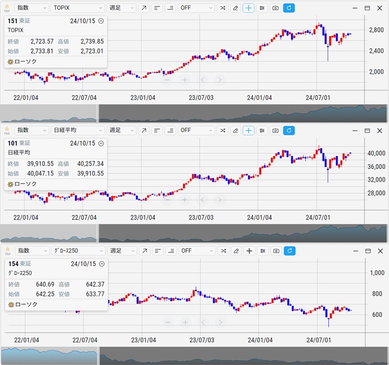This screenshot has height=365, width=389.
Task: Select the pencil drawing tool in TOPIX toolbar
Action: (235, 8)
